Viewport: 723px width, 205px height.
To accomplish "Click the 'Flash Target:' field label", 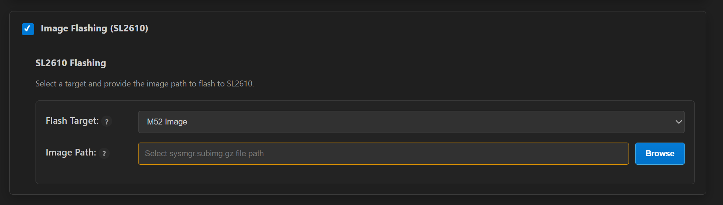I will [x=72, y=121].
